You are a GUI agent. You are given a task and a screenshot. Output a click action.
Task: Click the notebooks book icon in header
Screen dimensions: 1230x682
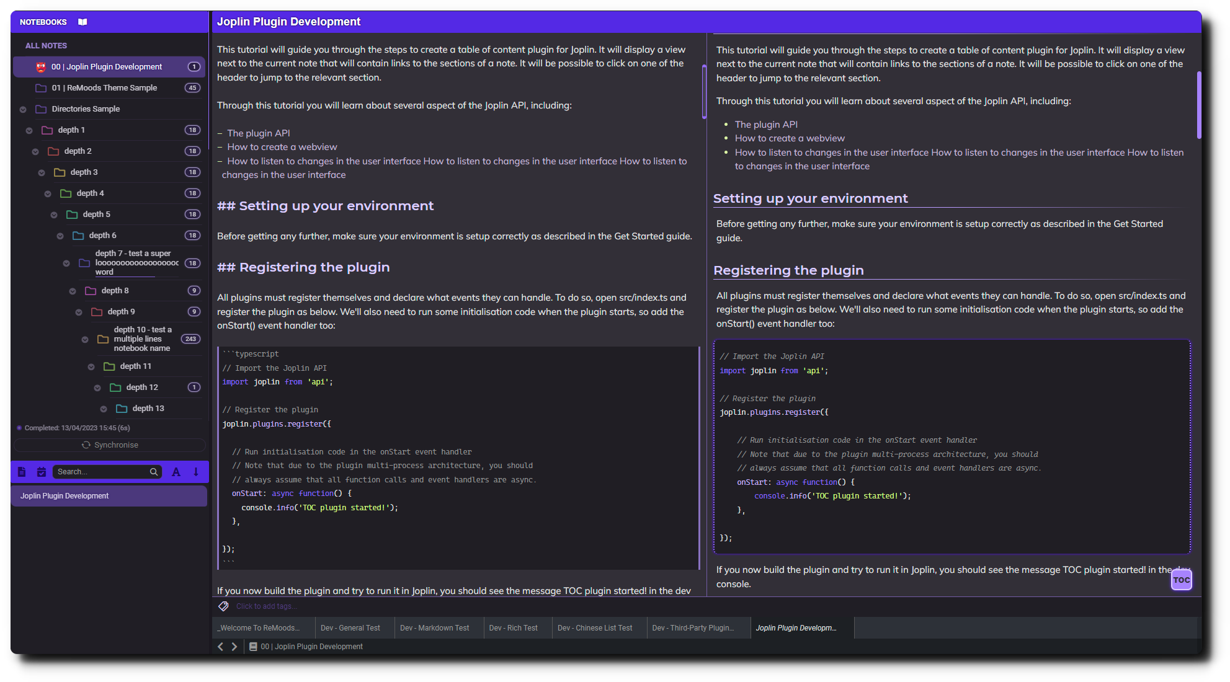point(82,22)
